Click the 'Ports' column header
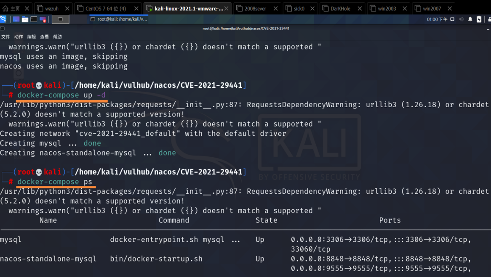The height and width of the screenshot is (277, 491). point(390,220)
